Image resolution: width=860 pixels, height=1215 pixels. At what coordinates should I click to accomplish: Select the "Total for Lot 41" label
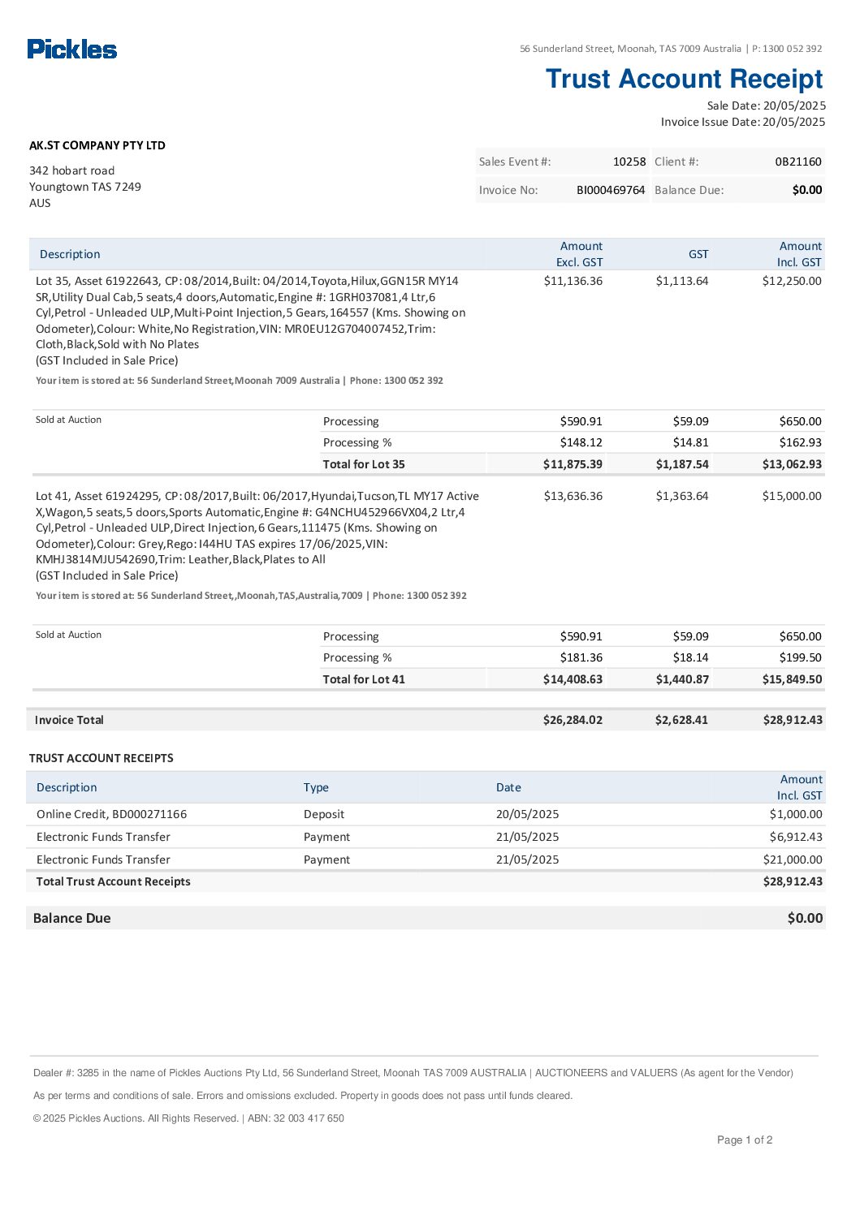[364, 679]
